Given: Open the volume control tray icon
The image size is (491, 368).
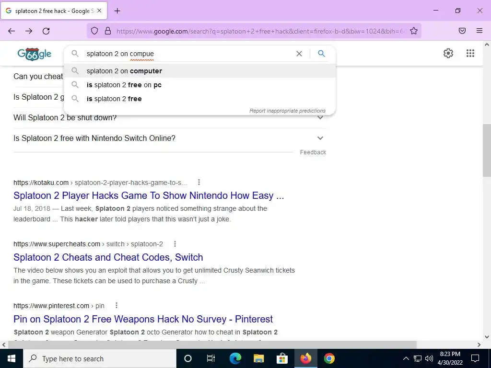Looking at the screenshot, I should pos(429,358).
